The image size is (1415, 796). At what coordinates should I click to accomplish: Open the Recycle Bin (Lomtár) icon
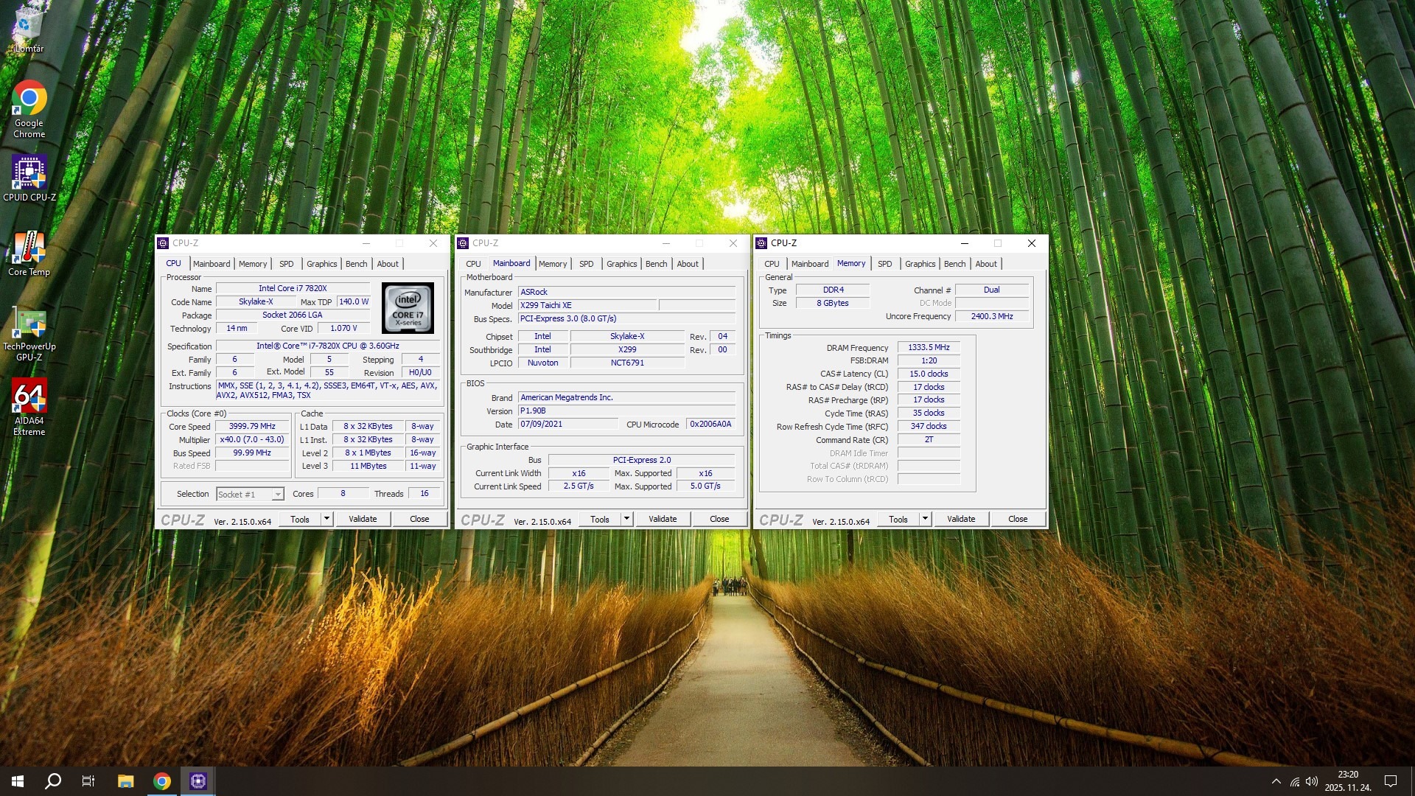tap(29, 24)
